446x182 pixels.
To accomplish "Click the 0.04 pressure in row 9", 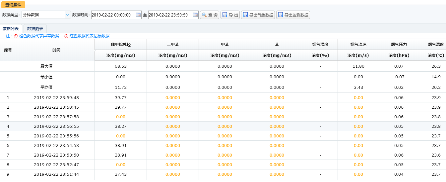I will (399, 174).
